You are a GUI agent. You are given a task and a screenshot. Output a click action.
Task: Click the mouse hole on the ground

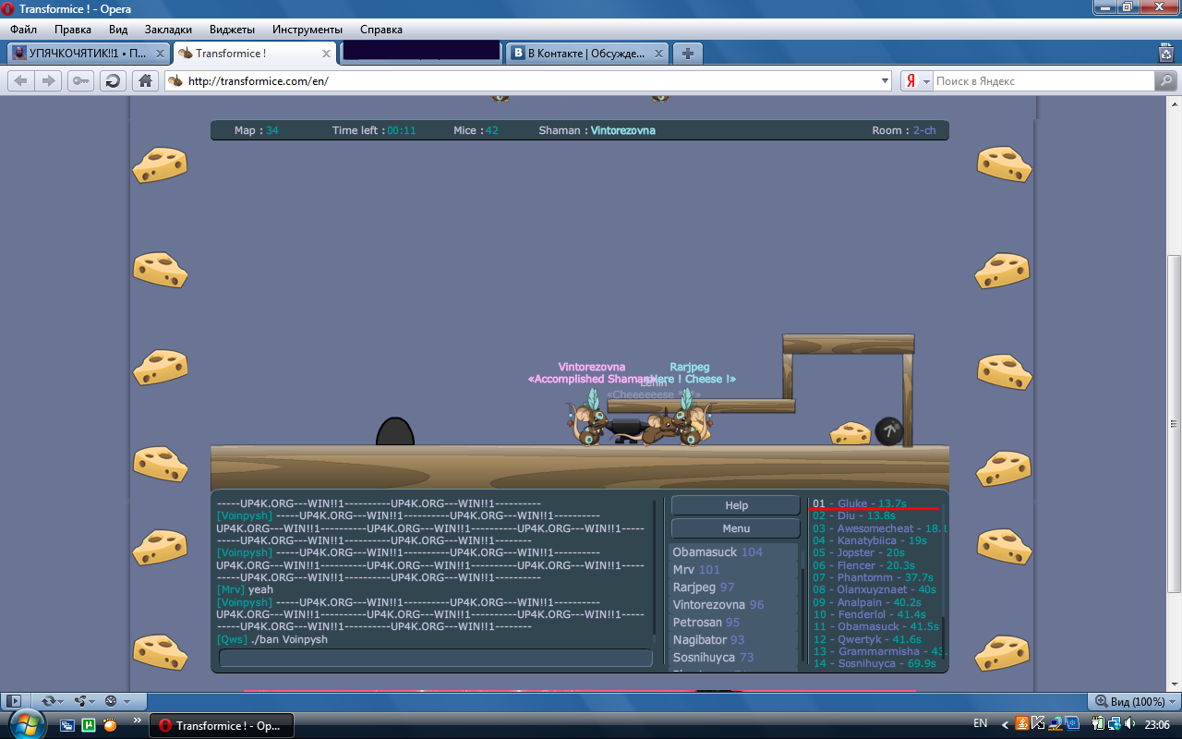click(395, 432)
